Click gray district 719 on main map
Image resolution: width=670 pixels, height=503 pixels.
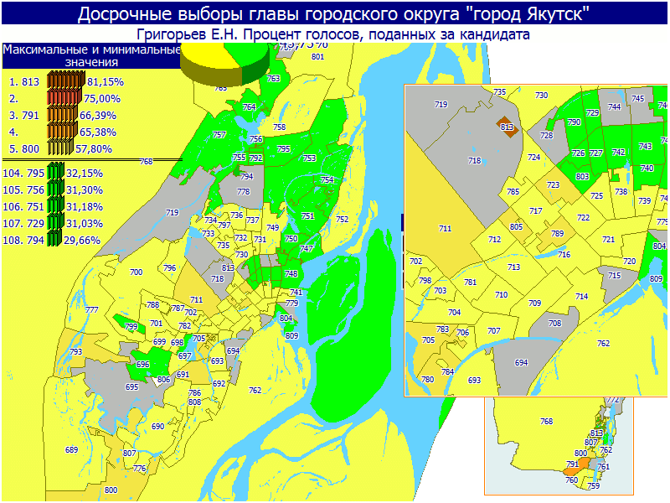(x=173, y=214)
